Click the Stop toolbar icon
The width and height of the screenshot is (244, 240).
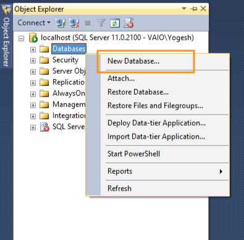pos(88,24)
